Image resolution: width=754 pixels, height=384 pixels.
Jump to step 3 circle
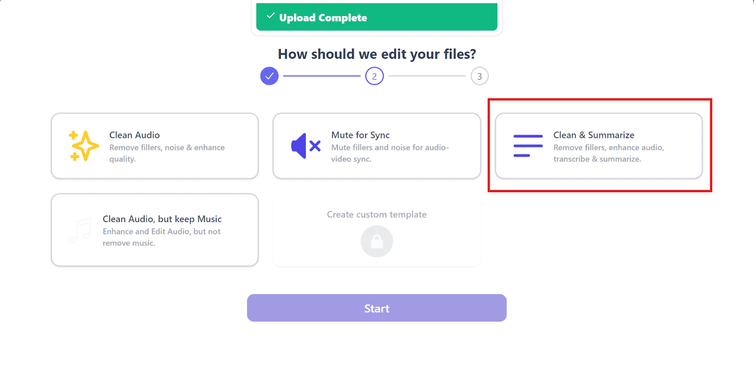[x=480, y=76]
